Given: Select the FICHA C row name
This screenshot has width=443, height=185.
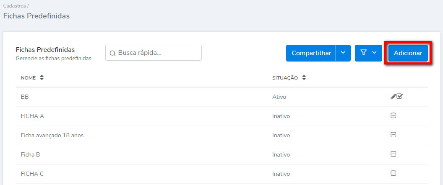Looking at the screenshot, I should [32, 174].
